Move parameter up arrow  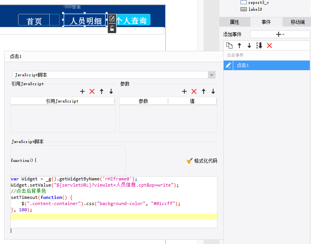coord(204,91)
